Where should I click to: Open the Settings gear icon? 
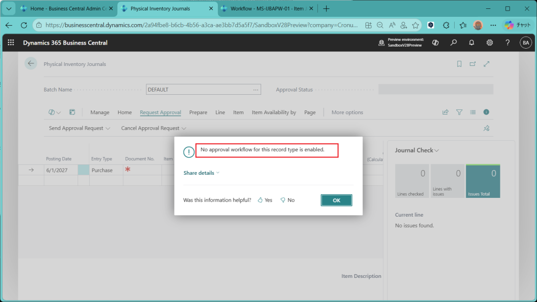(489, 42)
